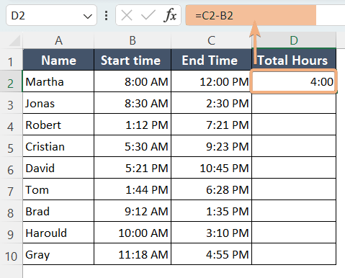The height and width of the screenshot is (278, 345).
Task: Select row 6 header
Action: [11, 168]
